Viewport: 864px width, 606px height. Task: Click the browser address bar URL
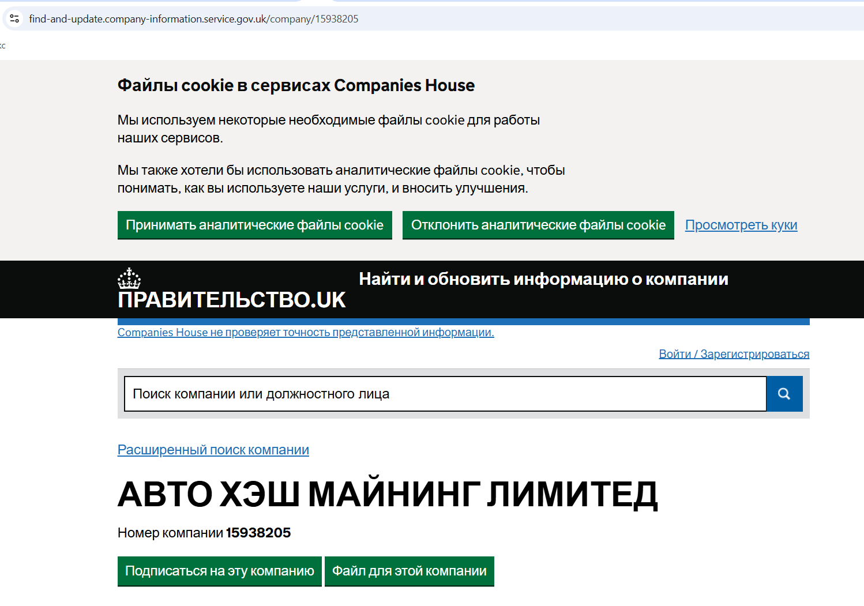pyautogui.click(x=194, y=18)
